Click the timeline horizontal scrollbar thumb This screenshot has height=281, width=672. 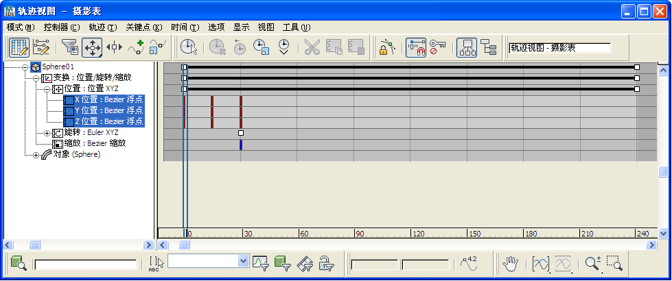coord(184,245)
